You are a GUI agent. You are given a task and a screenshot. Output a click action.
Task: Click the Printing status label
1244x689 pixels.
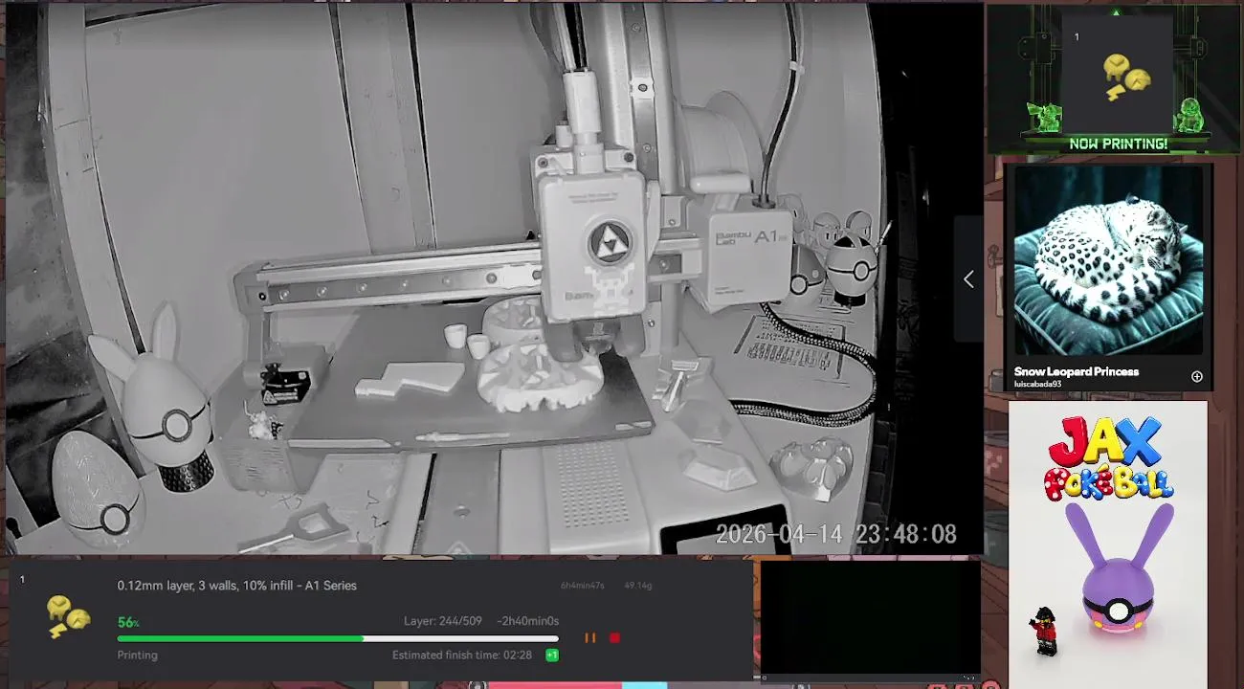(x=137, y=656)
